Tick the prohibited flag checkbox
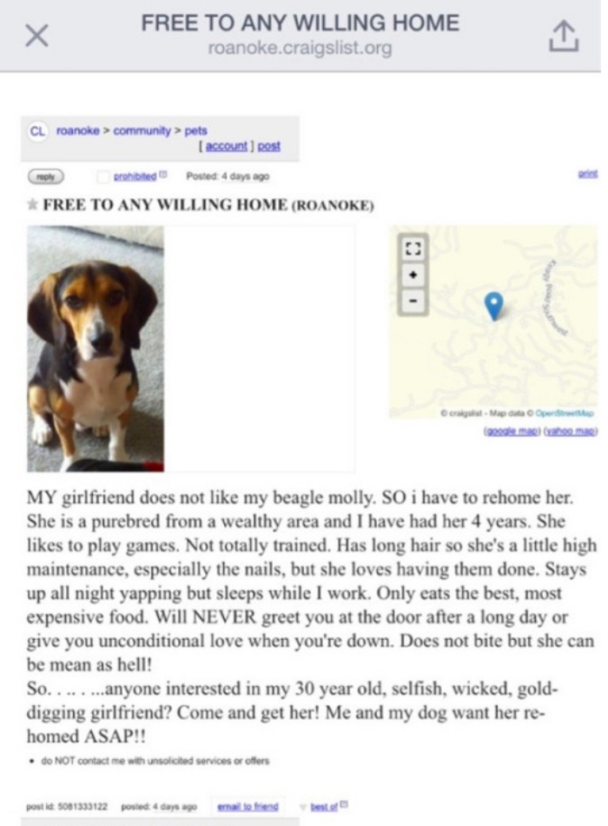Screen dimensions: 608x826 pos(103,177)
